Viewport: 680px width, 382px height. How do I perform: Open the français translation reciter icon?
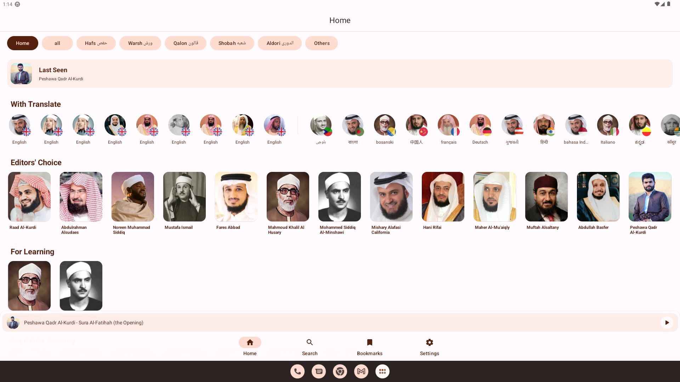(x=448, y=125)
